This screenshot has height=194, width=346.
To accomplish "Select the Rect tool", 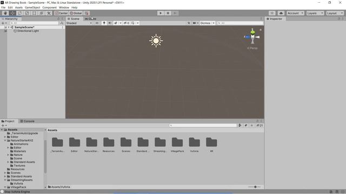I will (34, 13).
